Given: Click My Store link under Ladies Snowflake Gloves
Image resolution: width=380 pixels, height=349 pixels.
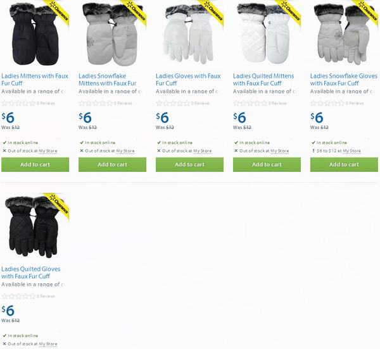Looking at the screenshot, I should [352, 151].
